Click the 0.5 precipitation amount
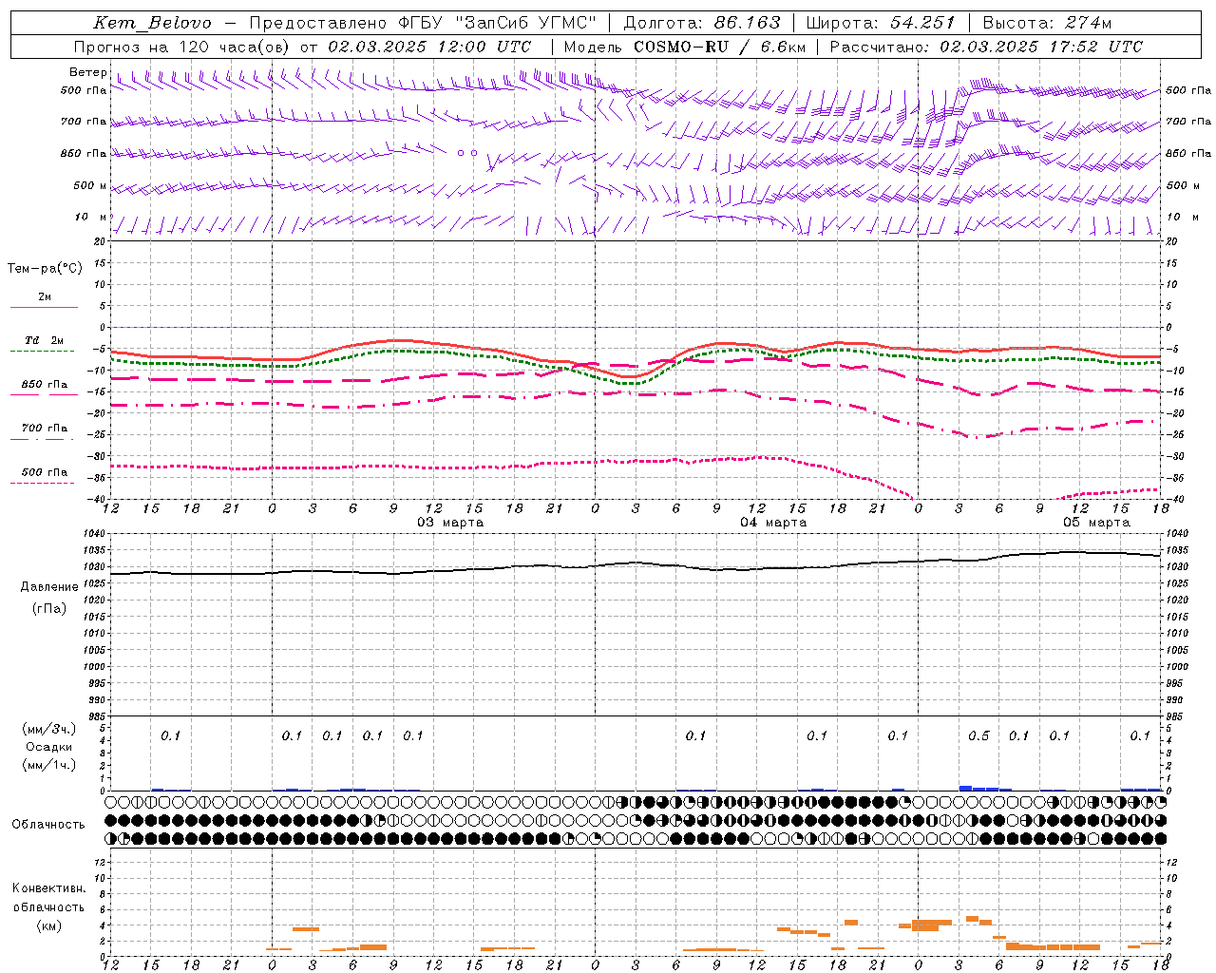 (x=978, y=736)
